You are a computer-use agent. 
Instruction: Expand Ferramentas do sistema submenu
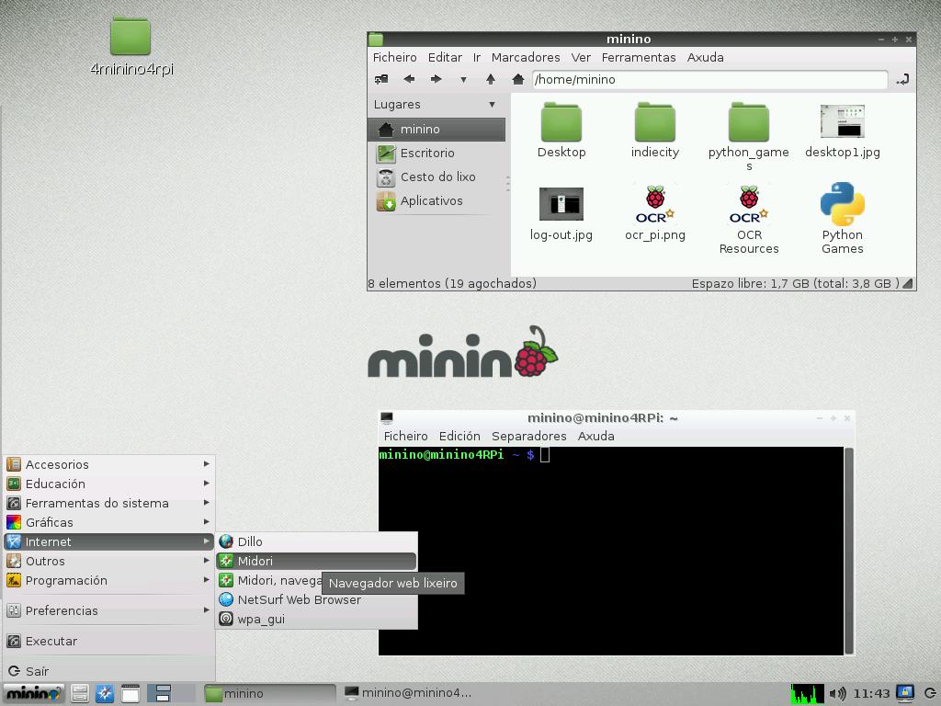click(x=108, y=503)
